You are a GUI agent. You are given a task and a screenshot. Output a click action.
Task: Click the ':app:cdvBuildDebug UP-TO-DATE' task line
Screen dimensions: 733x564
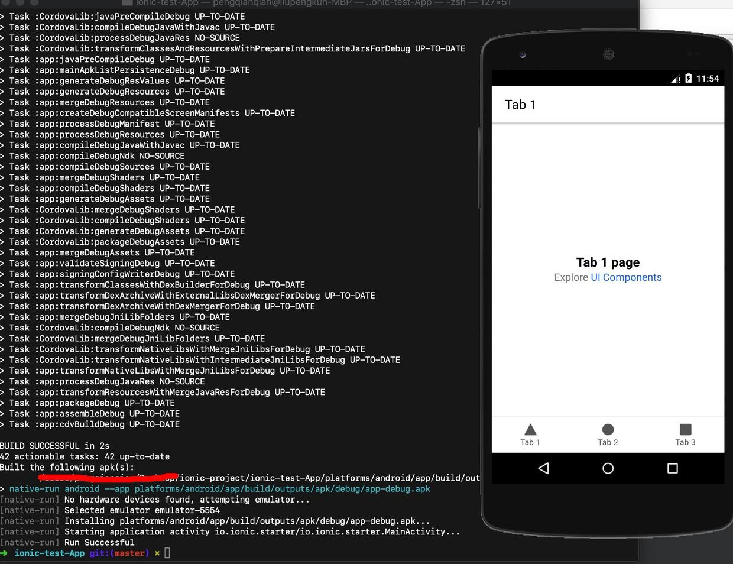coord(90,424)
